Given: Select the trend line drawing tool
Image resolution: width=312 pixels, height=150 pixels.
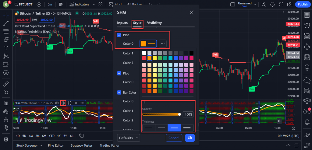Looking at the screenshot, I should coord(6,23).
